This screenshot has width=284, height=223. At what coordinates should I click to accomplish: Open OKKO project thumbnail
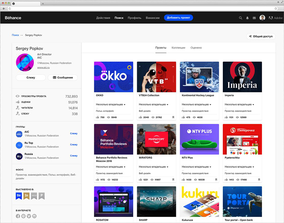tap(114, 77)
